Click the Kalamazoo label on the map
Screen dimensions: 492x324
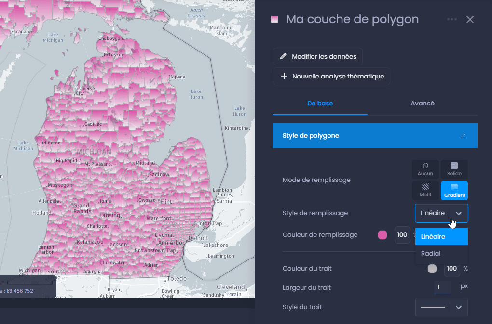[x=90, y=242]
